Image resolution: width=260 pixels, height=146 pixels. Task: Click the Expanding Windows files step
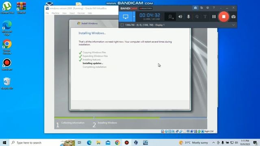(x=95, y=56)
